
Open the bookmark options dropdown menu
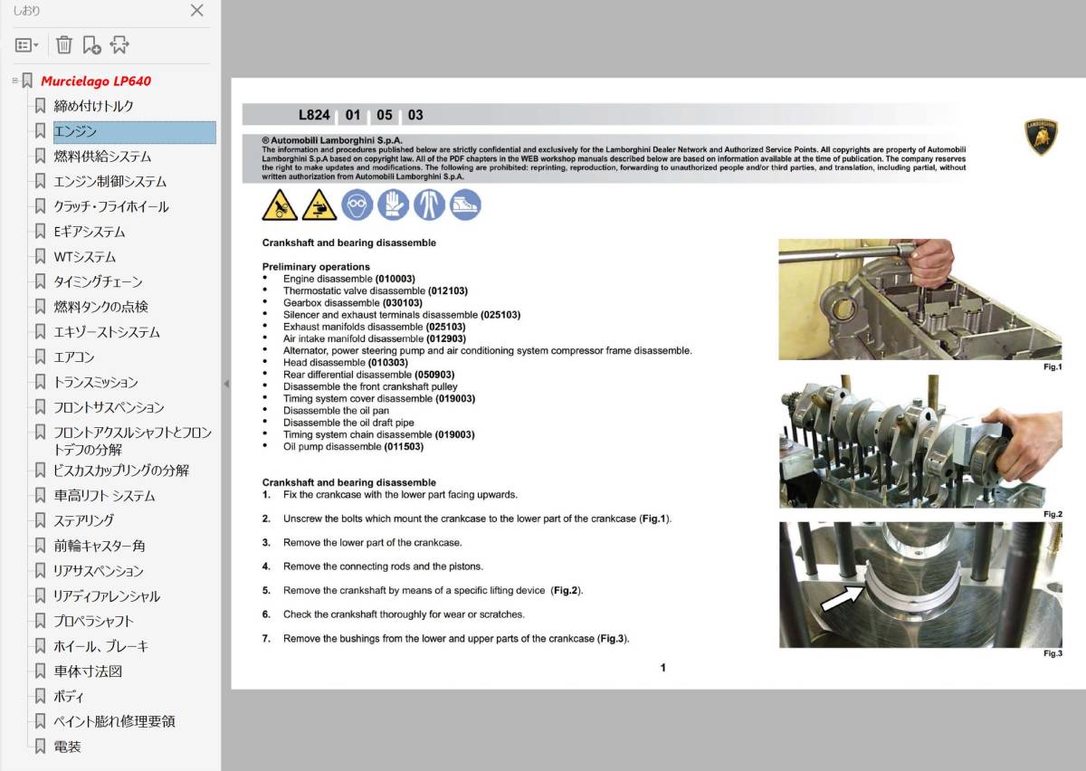point(26,44)
